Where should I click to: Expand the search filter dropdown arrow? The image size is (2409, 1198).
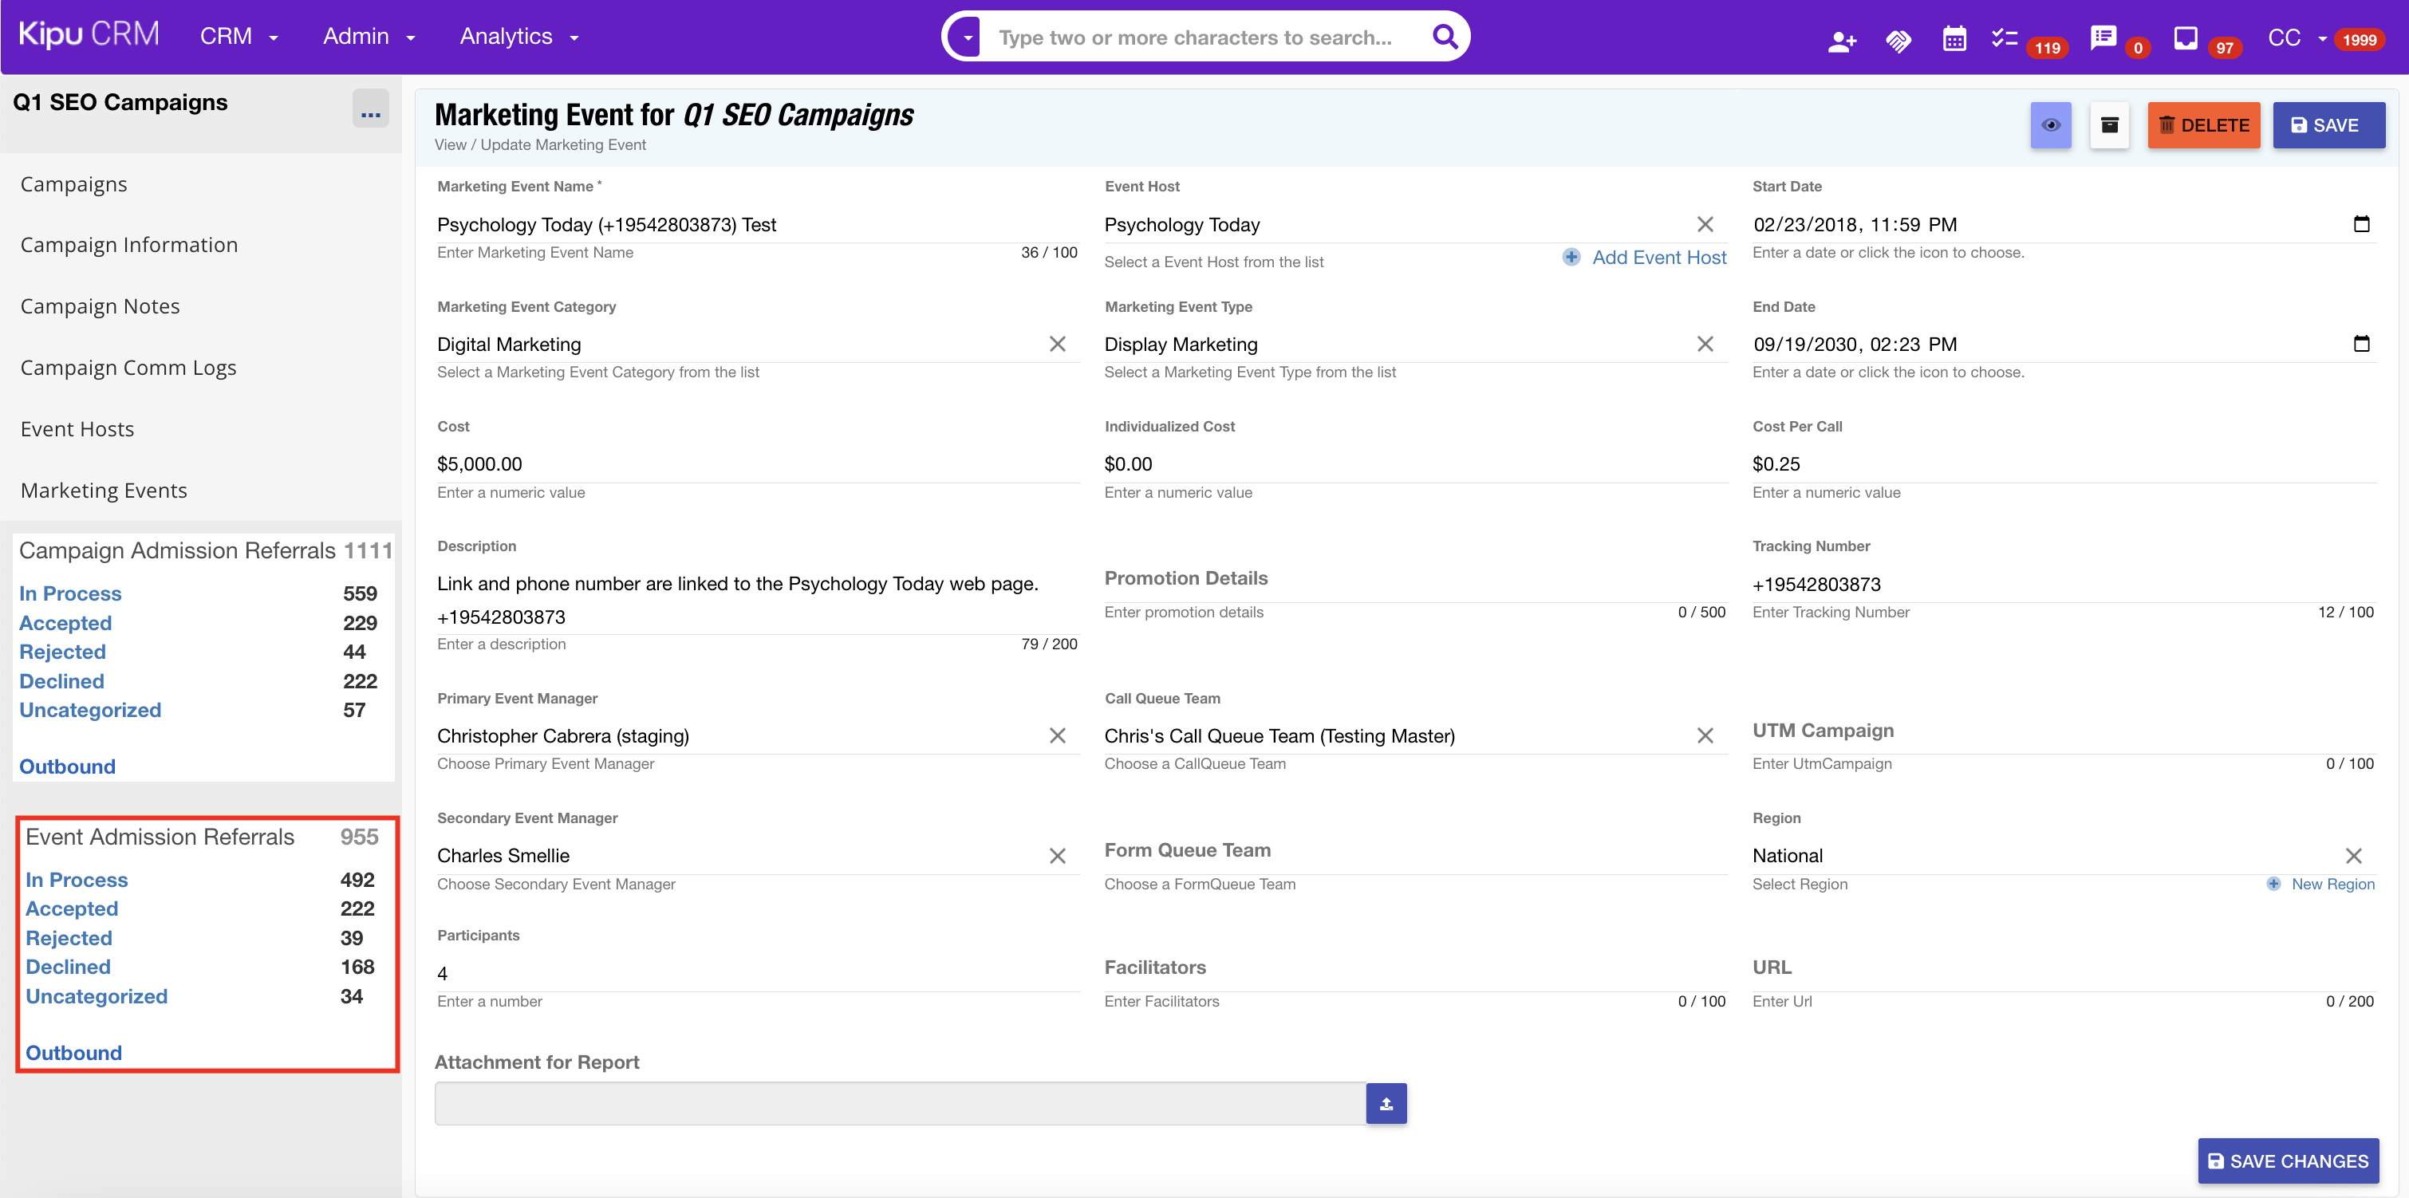point(968,37)
